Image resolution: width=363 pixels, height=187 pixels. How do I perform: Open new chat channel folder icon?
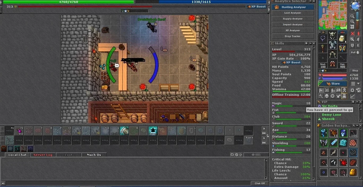pyautogui.click(x=232, y=155)
